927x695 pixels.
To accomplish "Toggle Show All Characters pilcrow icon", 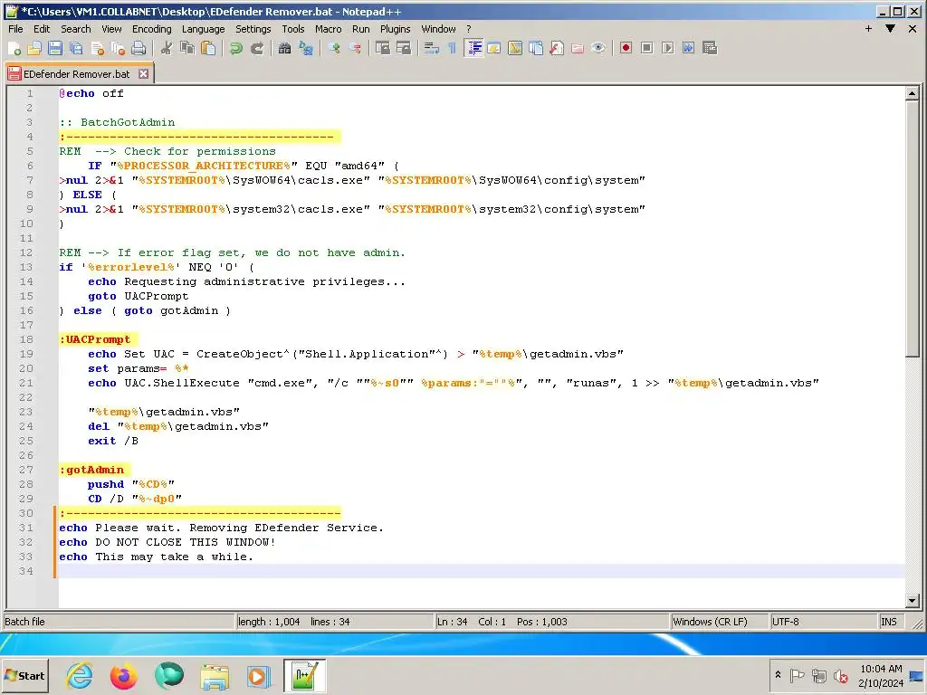I will pos(453,49).
